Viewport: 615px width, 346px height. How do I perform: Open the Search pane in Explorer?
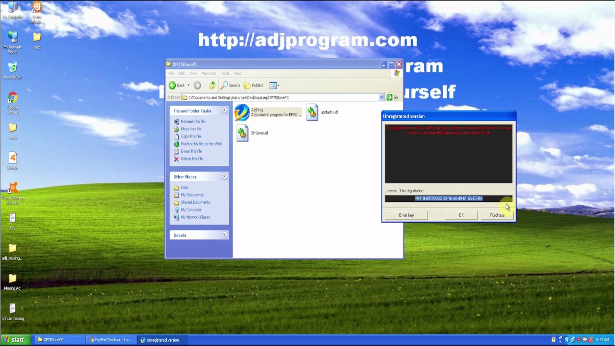tap(230, 85)
